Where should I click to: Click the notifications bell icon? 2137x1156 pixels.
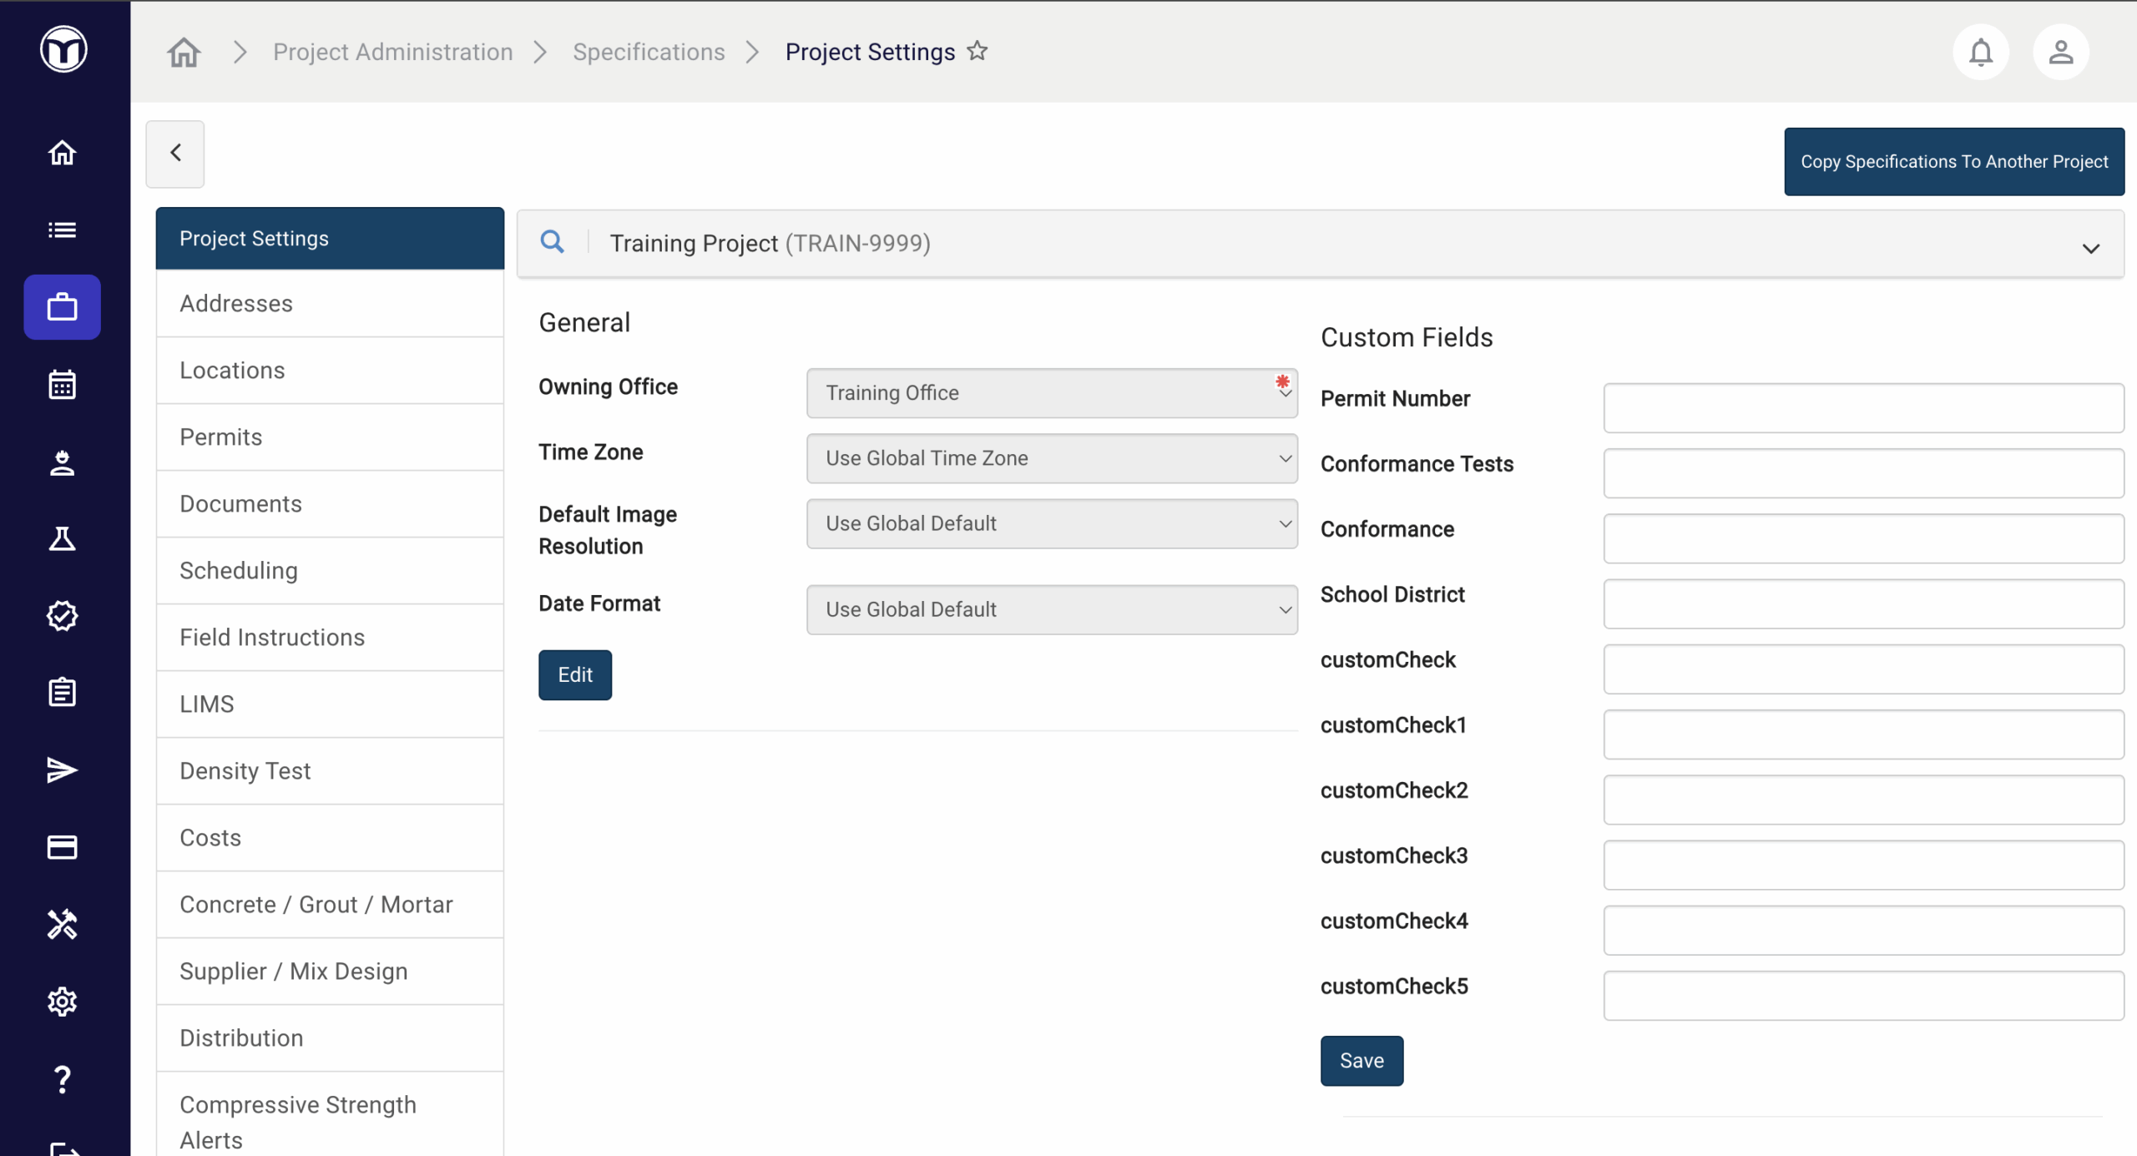(x=1980, y=53)
